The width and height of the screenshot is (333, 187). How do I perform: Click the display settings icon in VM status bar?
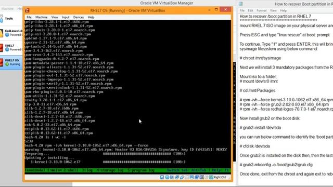tap(192, 177)
